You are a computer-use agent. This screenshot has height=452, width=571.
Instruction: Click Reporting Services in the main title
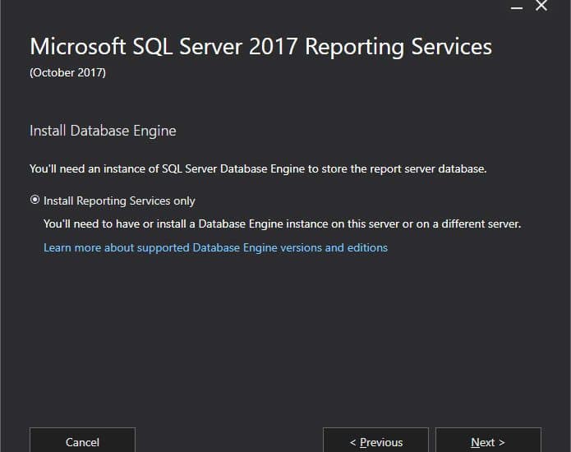click(x=398, y=47)
